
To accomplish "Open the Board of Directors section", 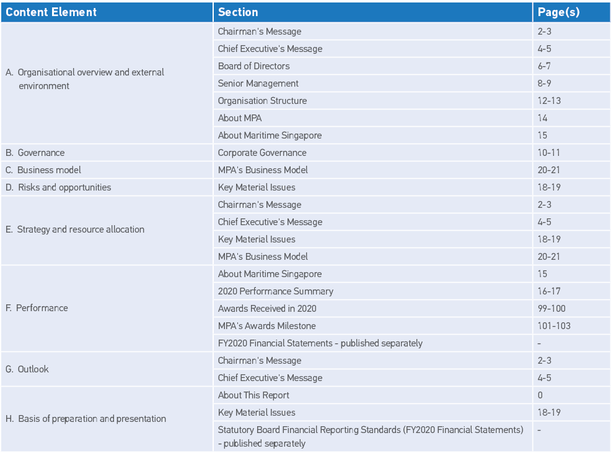I will pyautogui.click(x=253, y=66).
